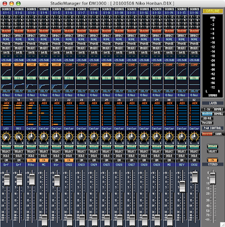Open the NONE direct-out selector on S1-15 strip

point(182,39)
